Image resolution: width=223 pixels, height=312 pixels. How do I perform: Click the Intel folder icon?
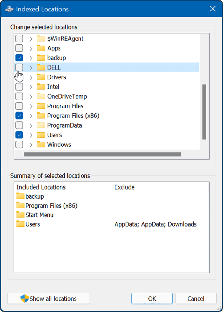(41, 87)
